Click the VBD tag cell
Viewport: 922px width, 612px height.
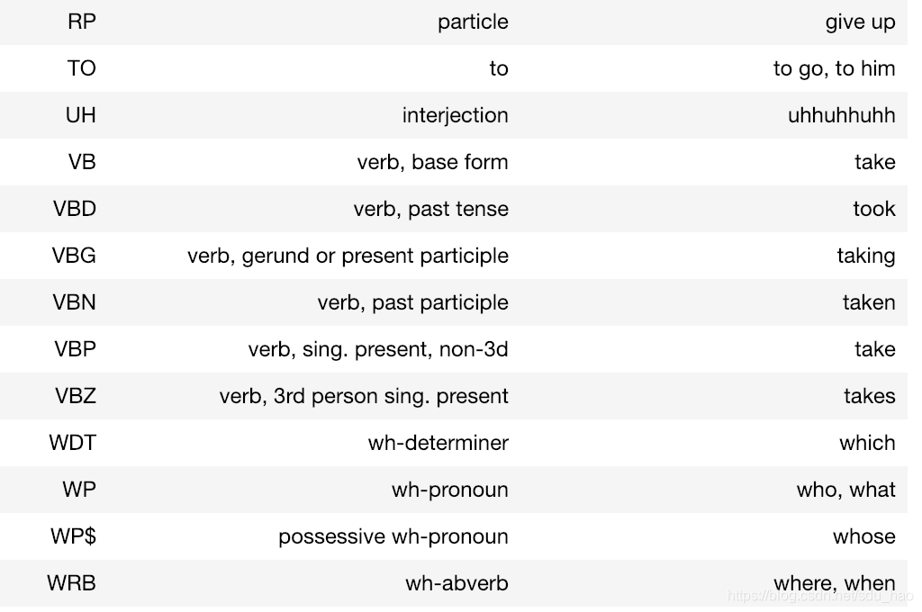click(75, 209)
